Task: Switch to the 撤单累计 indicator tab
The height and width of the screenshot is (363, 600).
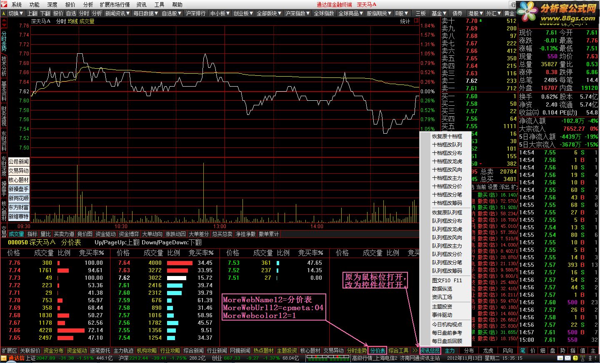Action: tap(269, 234)
